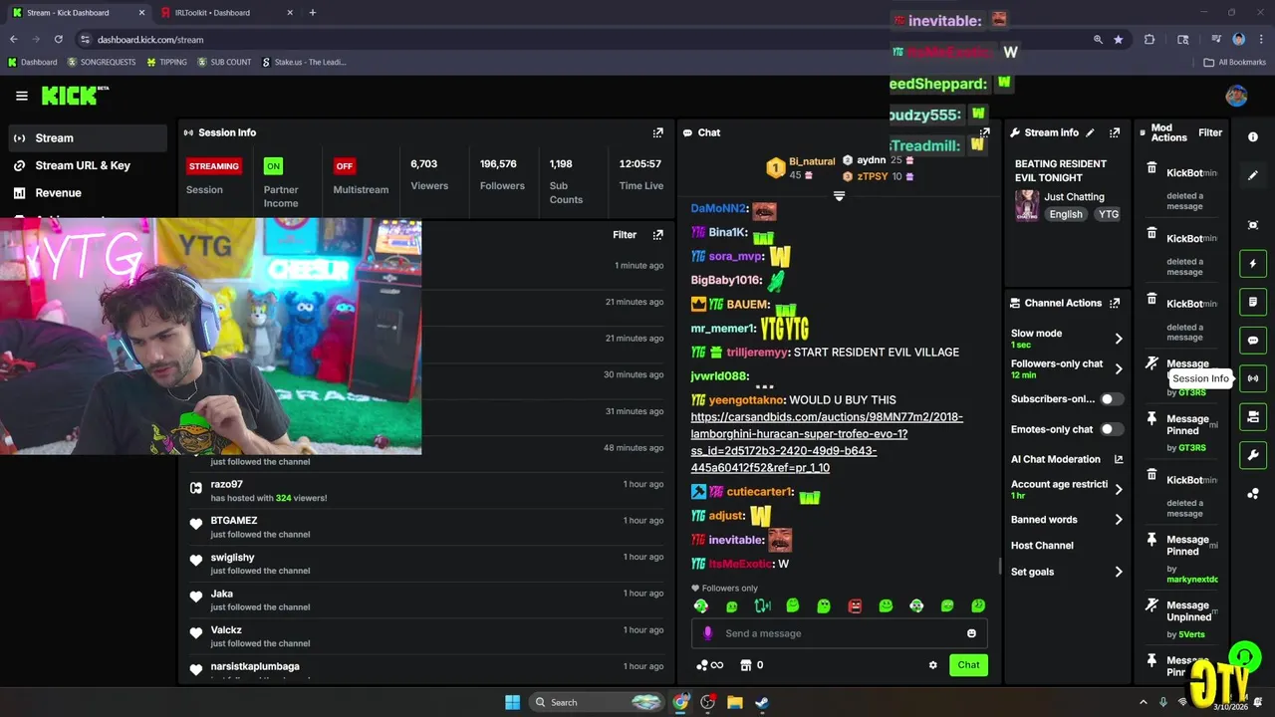1275x717 pixels.
Task: Click the browser reload button
Action: [58, 40]
